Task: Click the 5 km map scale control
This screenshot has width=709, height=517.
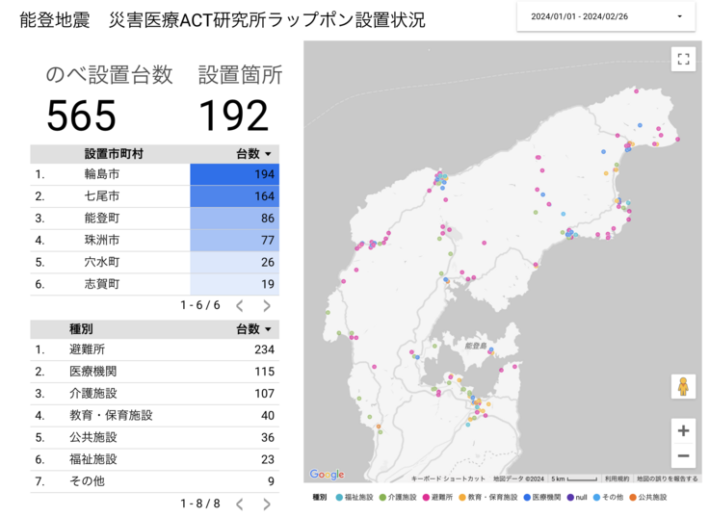Action: pyautogui.click(x=574, y=478)
